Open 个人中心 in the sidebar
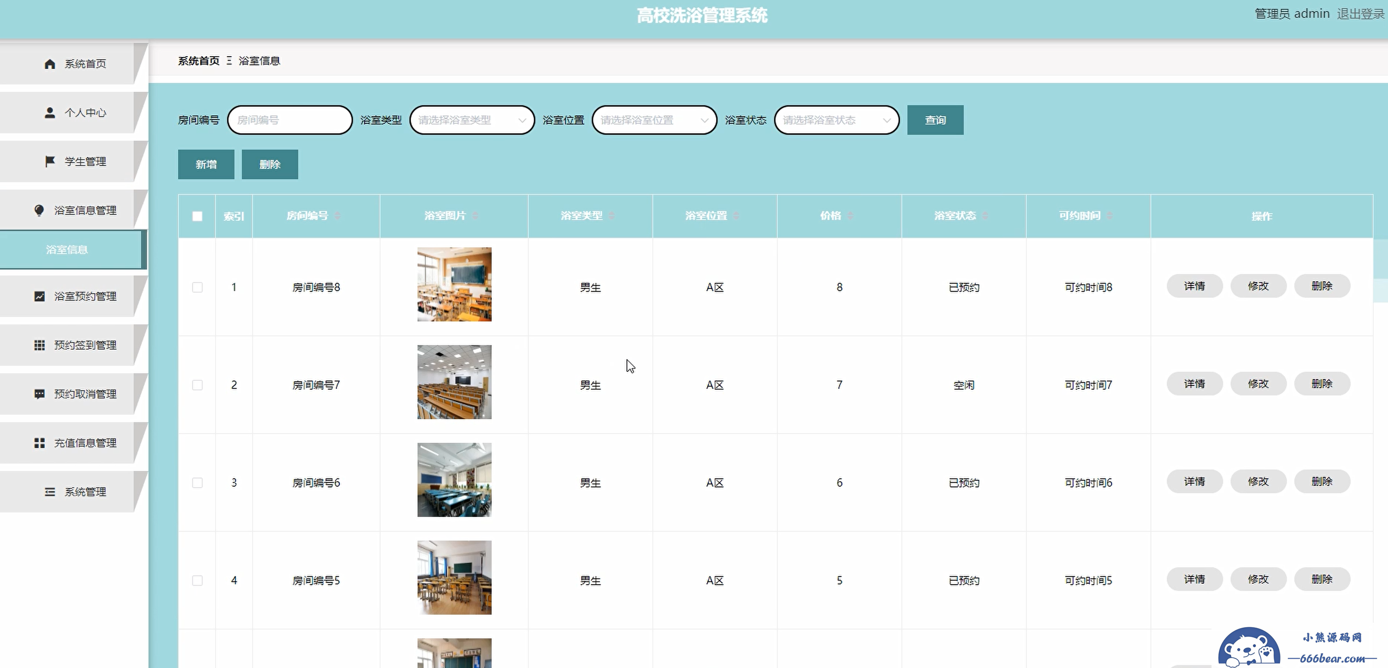The image size is (1388, 668). click(x=74, y=112)
